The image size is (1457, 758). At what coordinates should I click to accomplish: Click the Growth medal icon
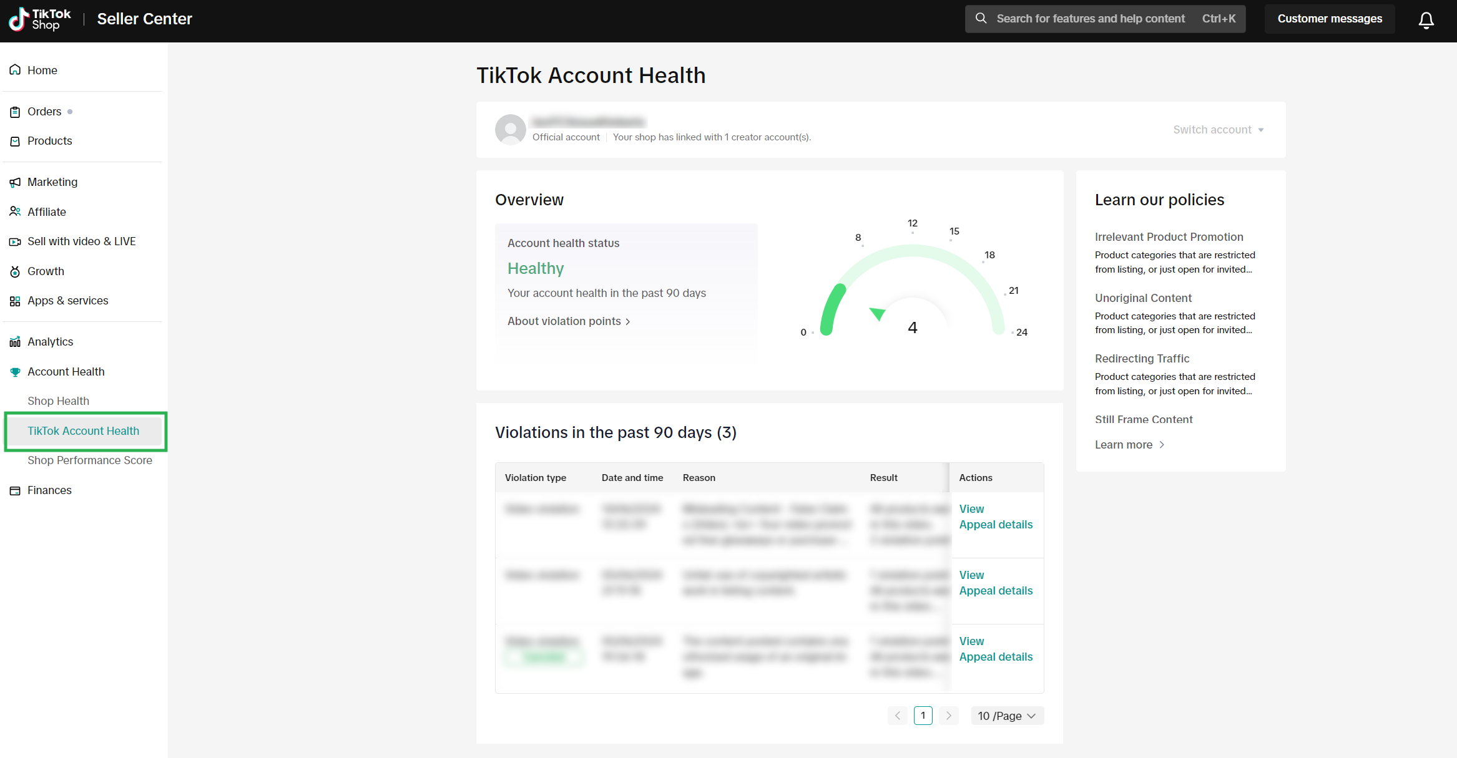tap(15, 271)
